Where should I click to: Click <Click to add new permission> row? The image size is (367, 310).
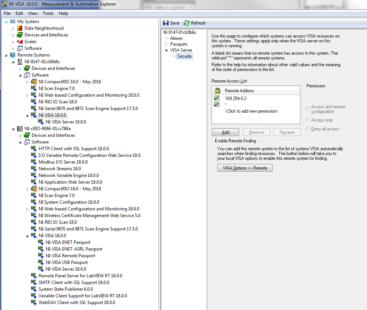[x=251, y=111]
